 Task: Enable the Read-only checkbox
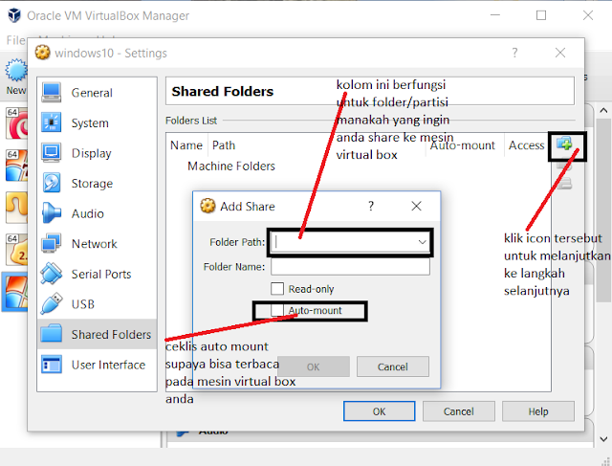277,289
